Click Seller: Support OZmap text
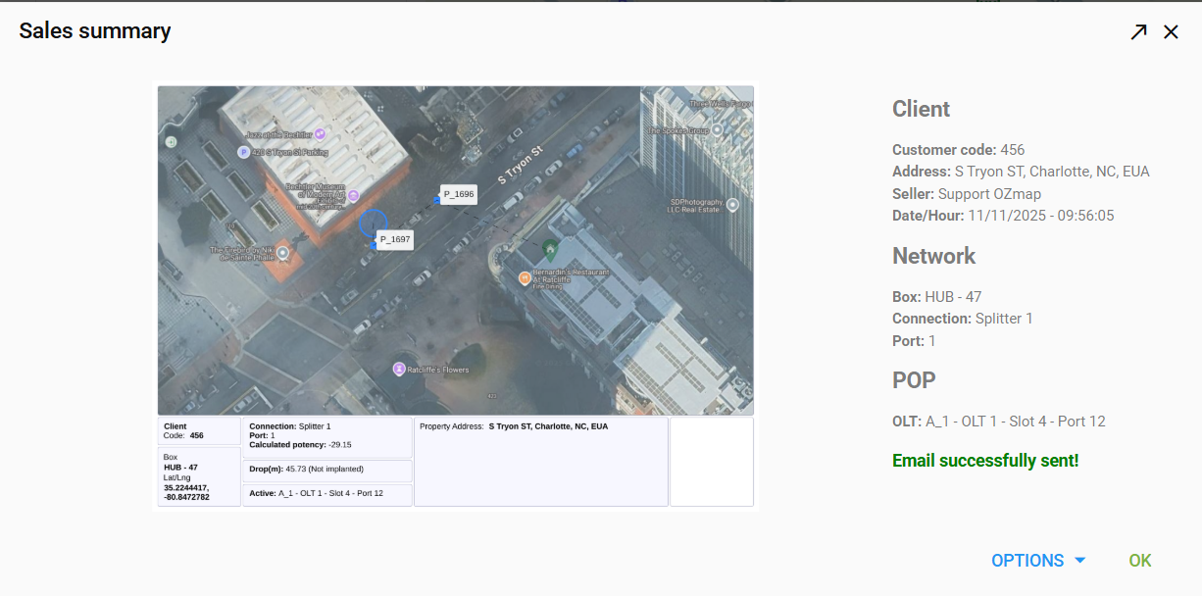This screenshot has width=1202, height=596. pos(967,194)
